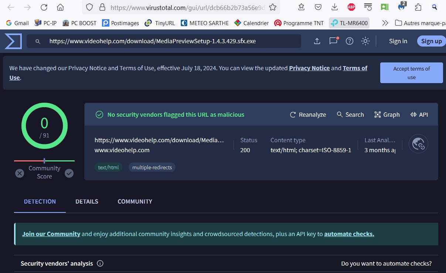
Task: Click the padlock site security icon
Action: (x=102, y=7)
